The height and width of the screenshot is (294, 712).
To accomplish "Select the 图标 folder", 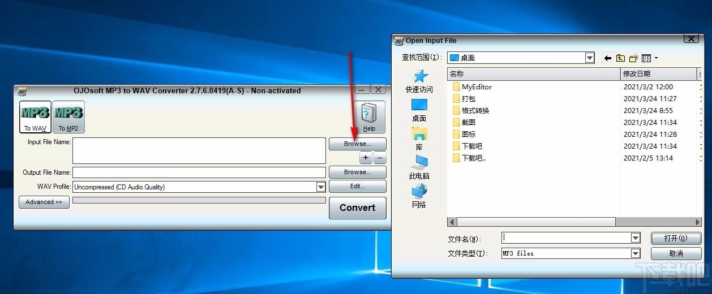I will (x=464, y=134).
